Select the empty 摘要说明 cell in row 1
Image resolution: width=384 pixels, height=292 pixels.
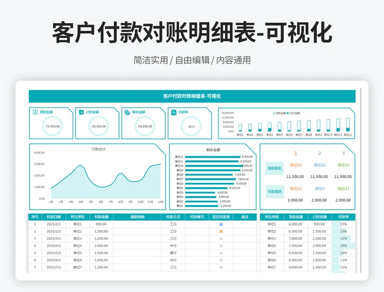tap(137, 224)
